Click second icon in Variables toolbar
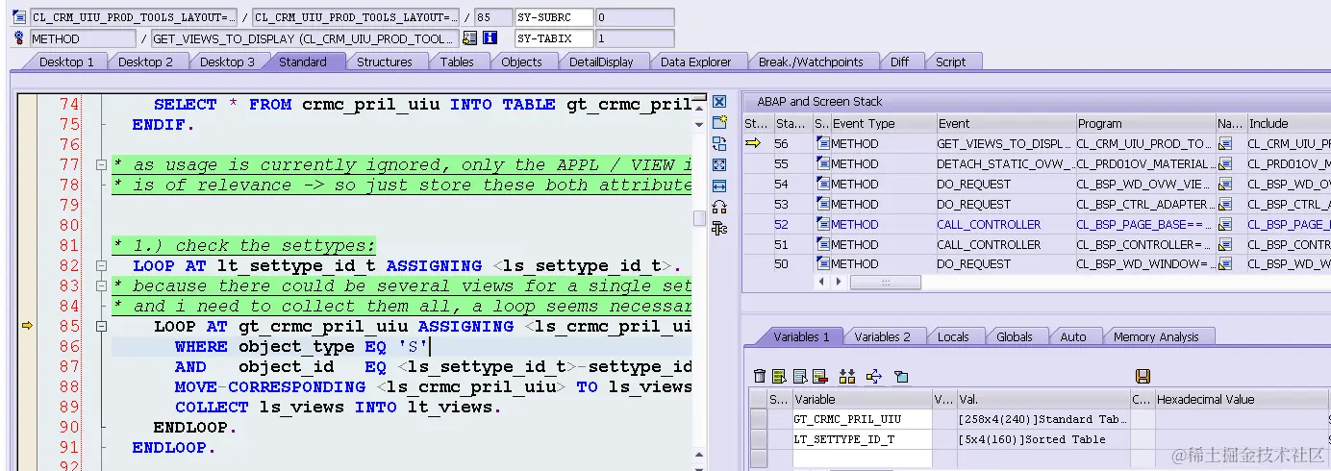 (x=779, y=376)
